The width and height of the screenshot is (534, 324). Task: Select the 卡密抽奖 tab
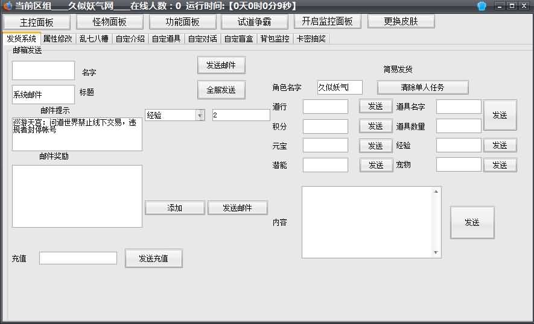311,39
